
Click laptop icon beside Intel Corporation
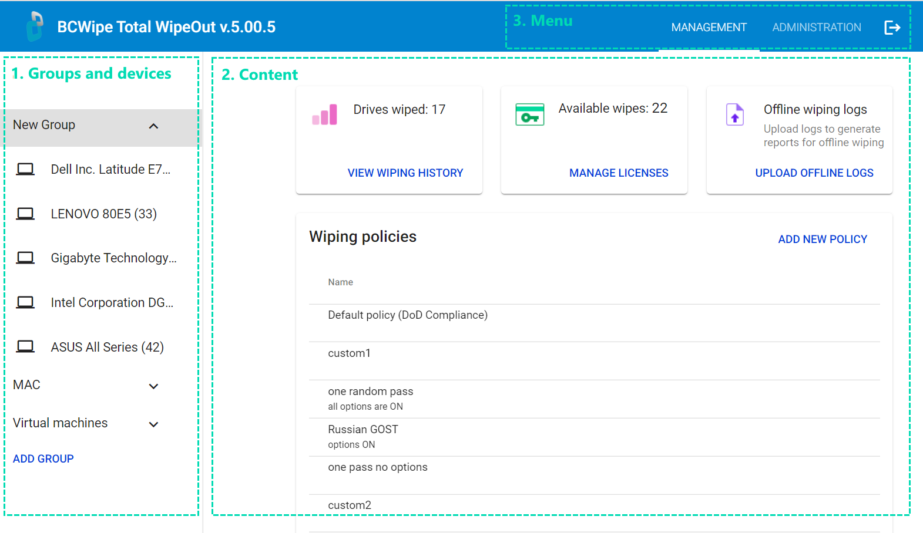(25, 302)
